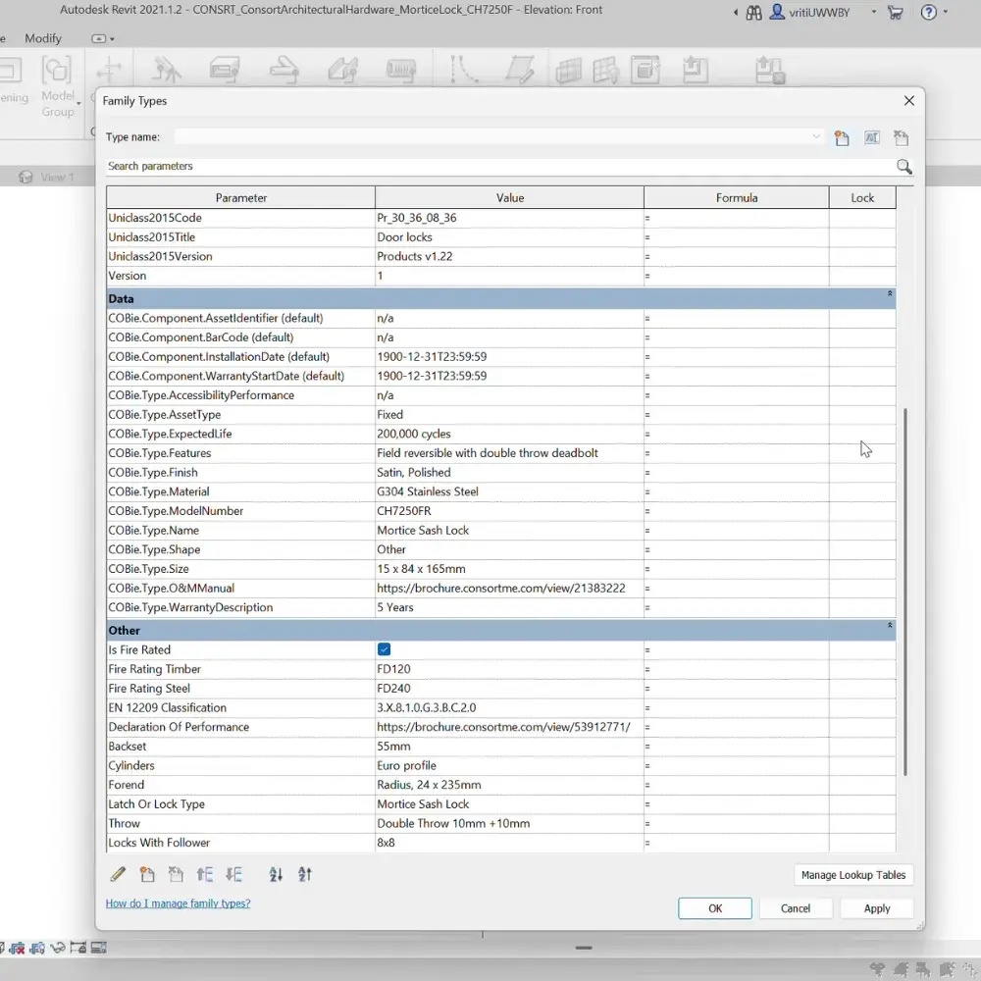
Task: Click the Rename Type icon
Action: tap(871, 137)
